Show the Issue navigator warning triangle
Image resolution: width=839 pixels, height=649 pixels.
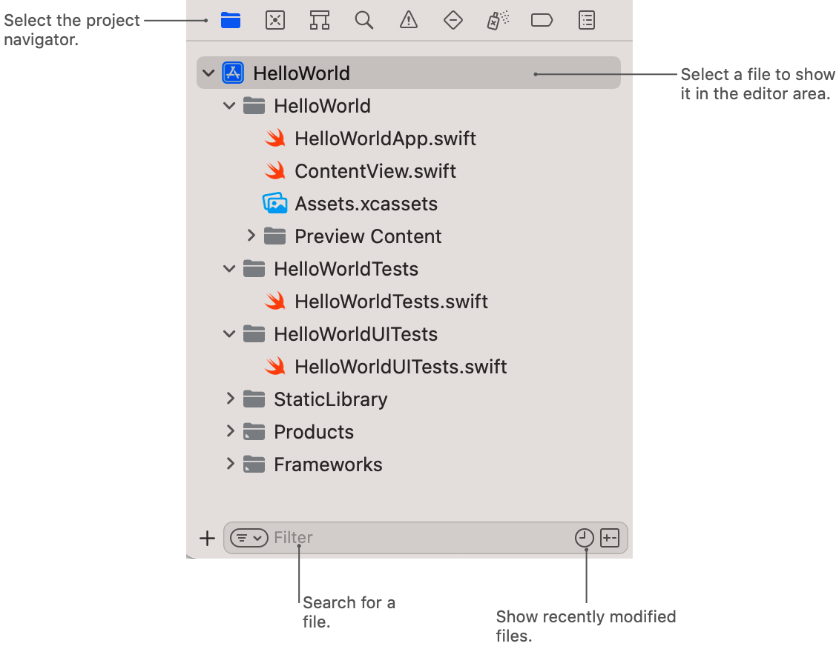coord(409,20)
